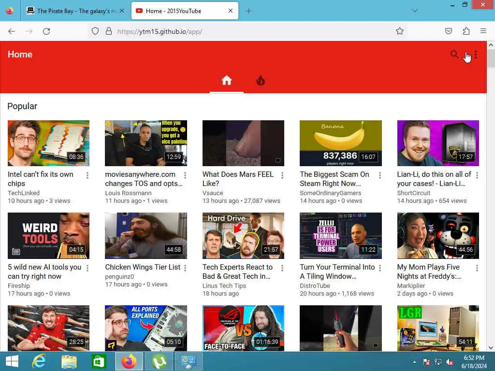Open title Chicken Wings Tier List
Screen dimensions: 495x371
coord(143,267)
